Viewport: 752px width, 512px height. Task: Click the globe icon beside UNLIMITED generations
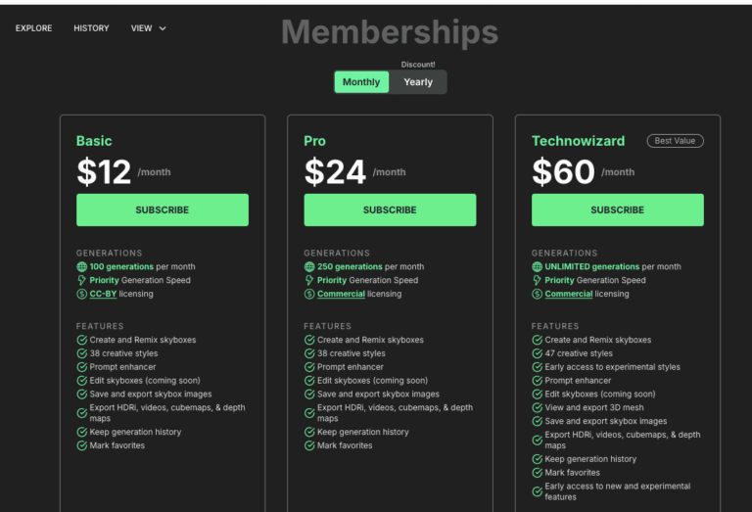(x=538, y=266)
